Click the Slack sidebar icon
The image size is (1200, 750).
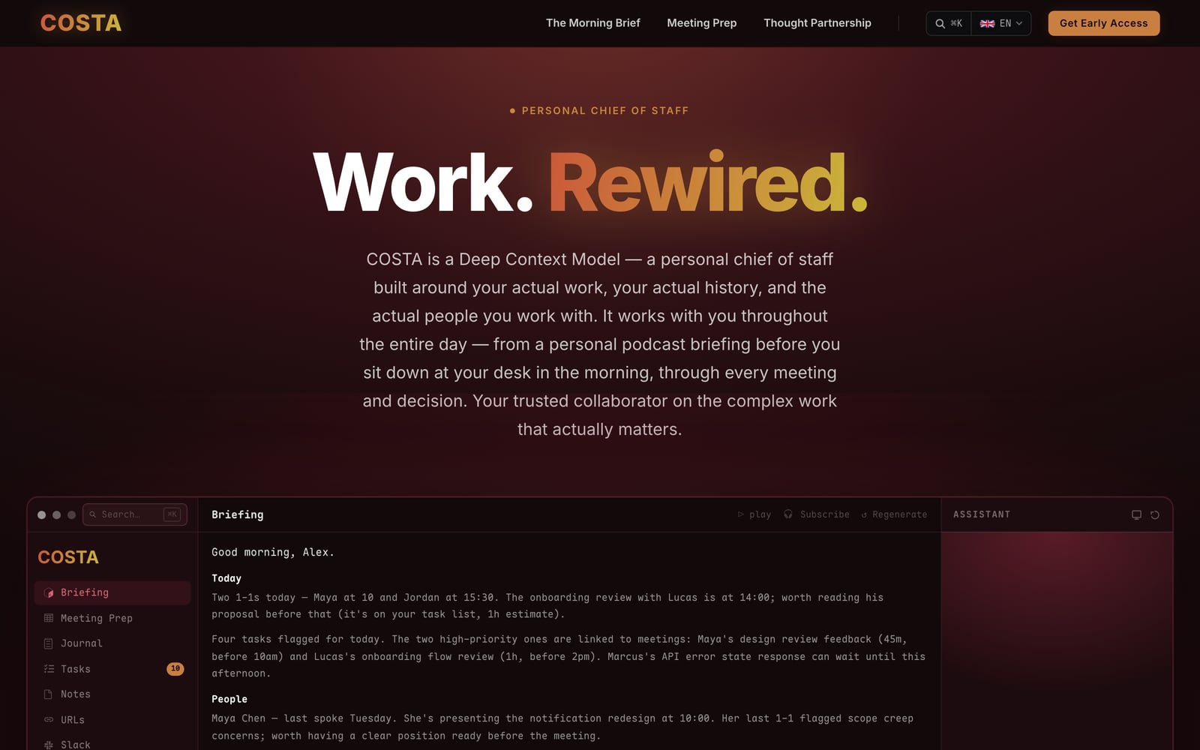[49, 745]
